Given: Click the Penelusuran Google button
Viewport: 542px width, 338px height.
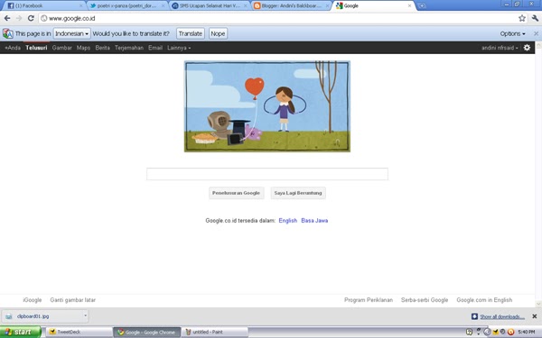Looking at the screenshot, I should 236,193.
